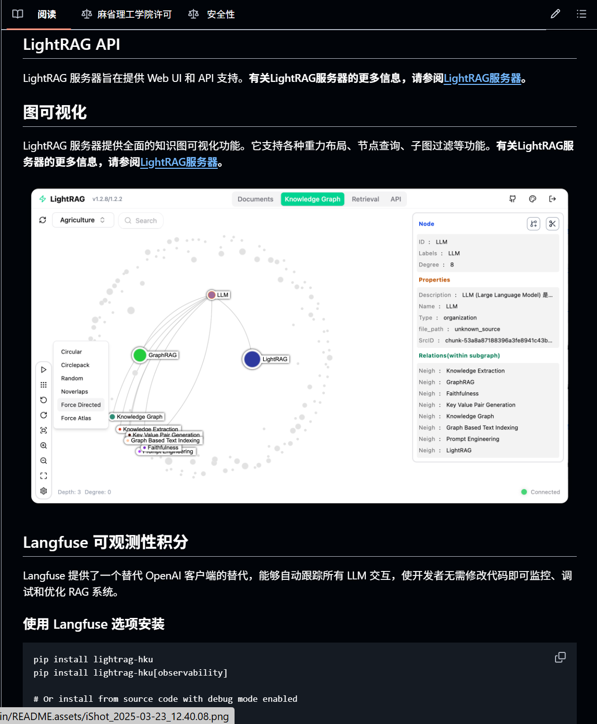This screenshot has height=724, width=597.
Task: Click neighbor Graph Based Text Indexing
Action: pyautogui.click(x=482, y=427)
